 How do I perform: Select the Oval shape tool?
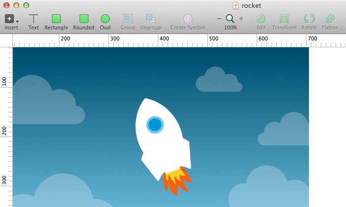[105, 19]
